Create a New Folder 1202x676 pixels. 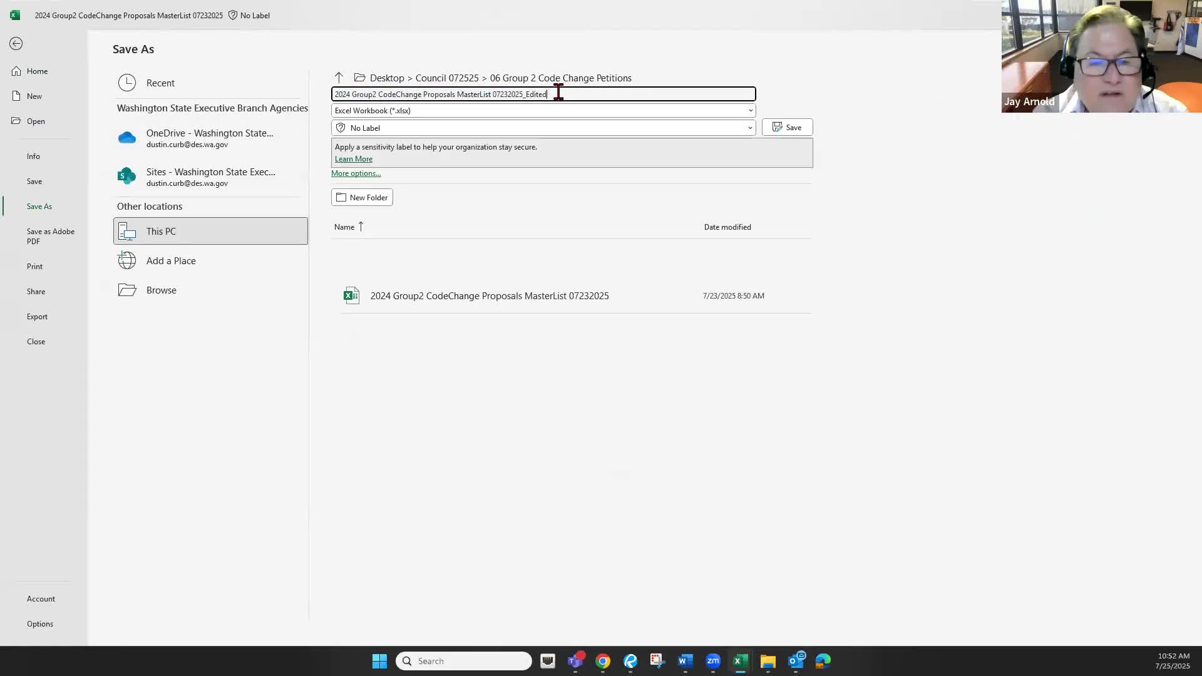(362, 198)
